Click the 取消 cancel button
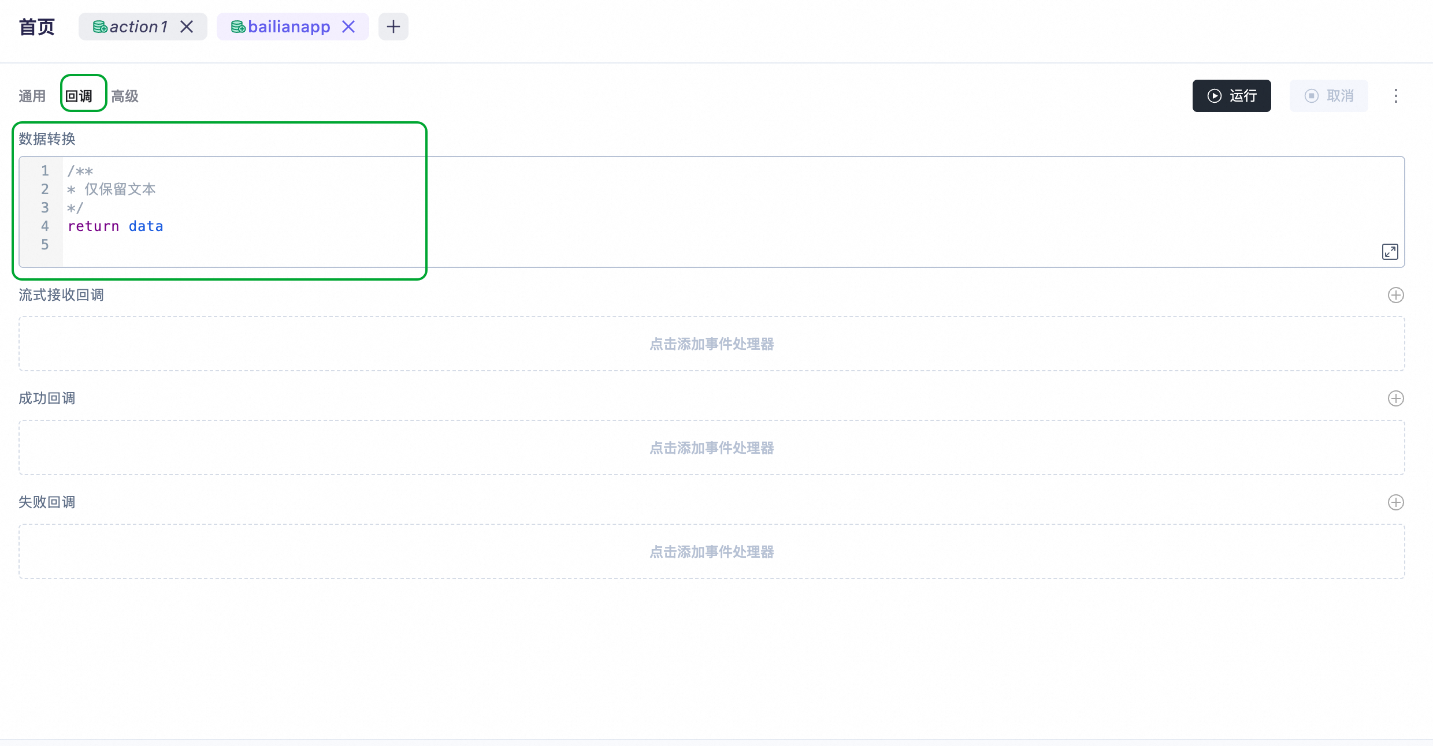Image resolution: width=1433 pixels, height=746 pixels. pos(1328,96)
